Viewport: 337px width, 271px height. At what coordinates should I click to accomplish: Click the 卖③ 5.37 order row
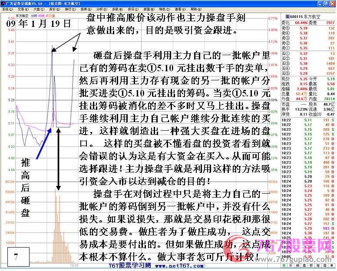pyautogui.click(x=308, y=38)
